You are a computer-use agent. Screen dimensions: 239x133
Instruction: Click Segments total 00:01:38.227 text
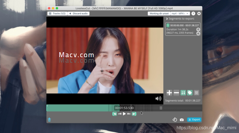tap(183, 101)
